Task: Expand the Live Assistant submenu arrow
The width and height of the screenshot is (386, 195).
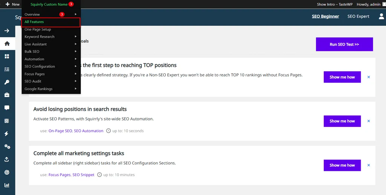Action: coord(75,44)
